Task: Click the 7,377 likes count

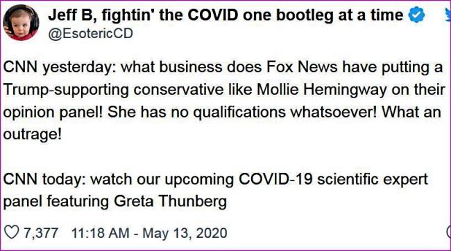Action: coord(41,232)
